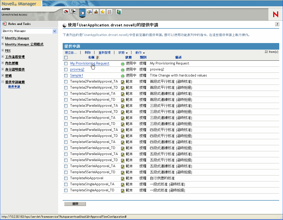Screen dimensions: 283x220
Task: Expand the Identity Manager tree node
Action: (x=3, y=38)
